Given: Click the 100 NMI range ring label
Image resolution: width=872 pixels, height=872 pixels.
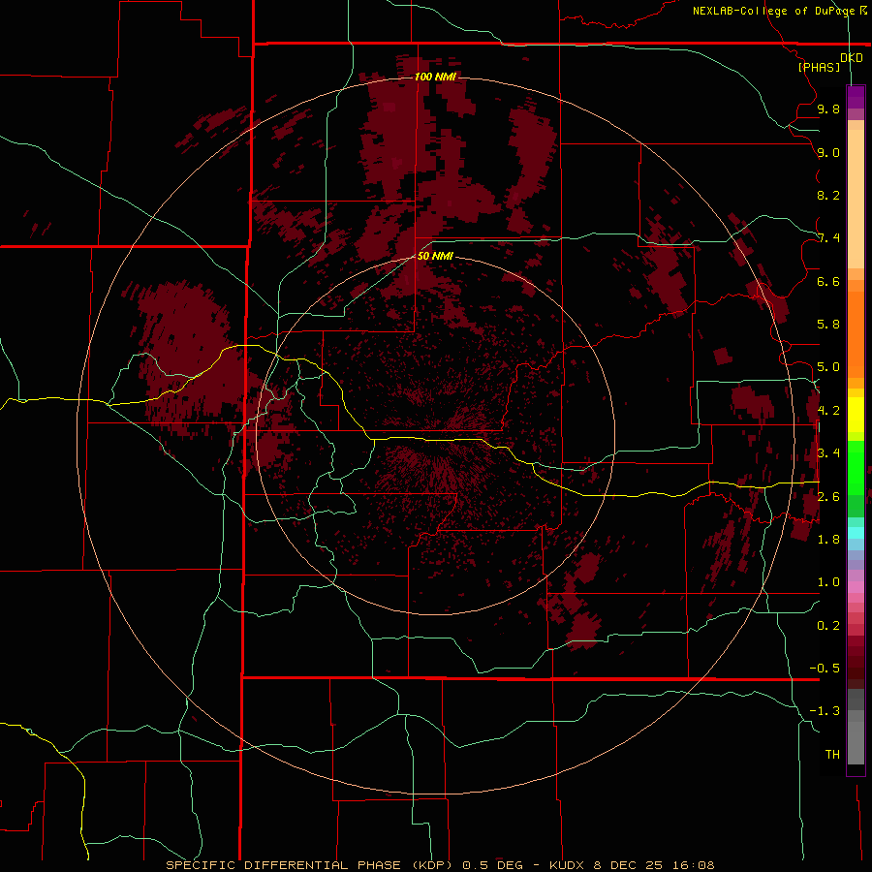Looking at the screenshot, I should click(x=435, y=77).
